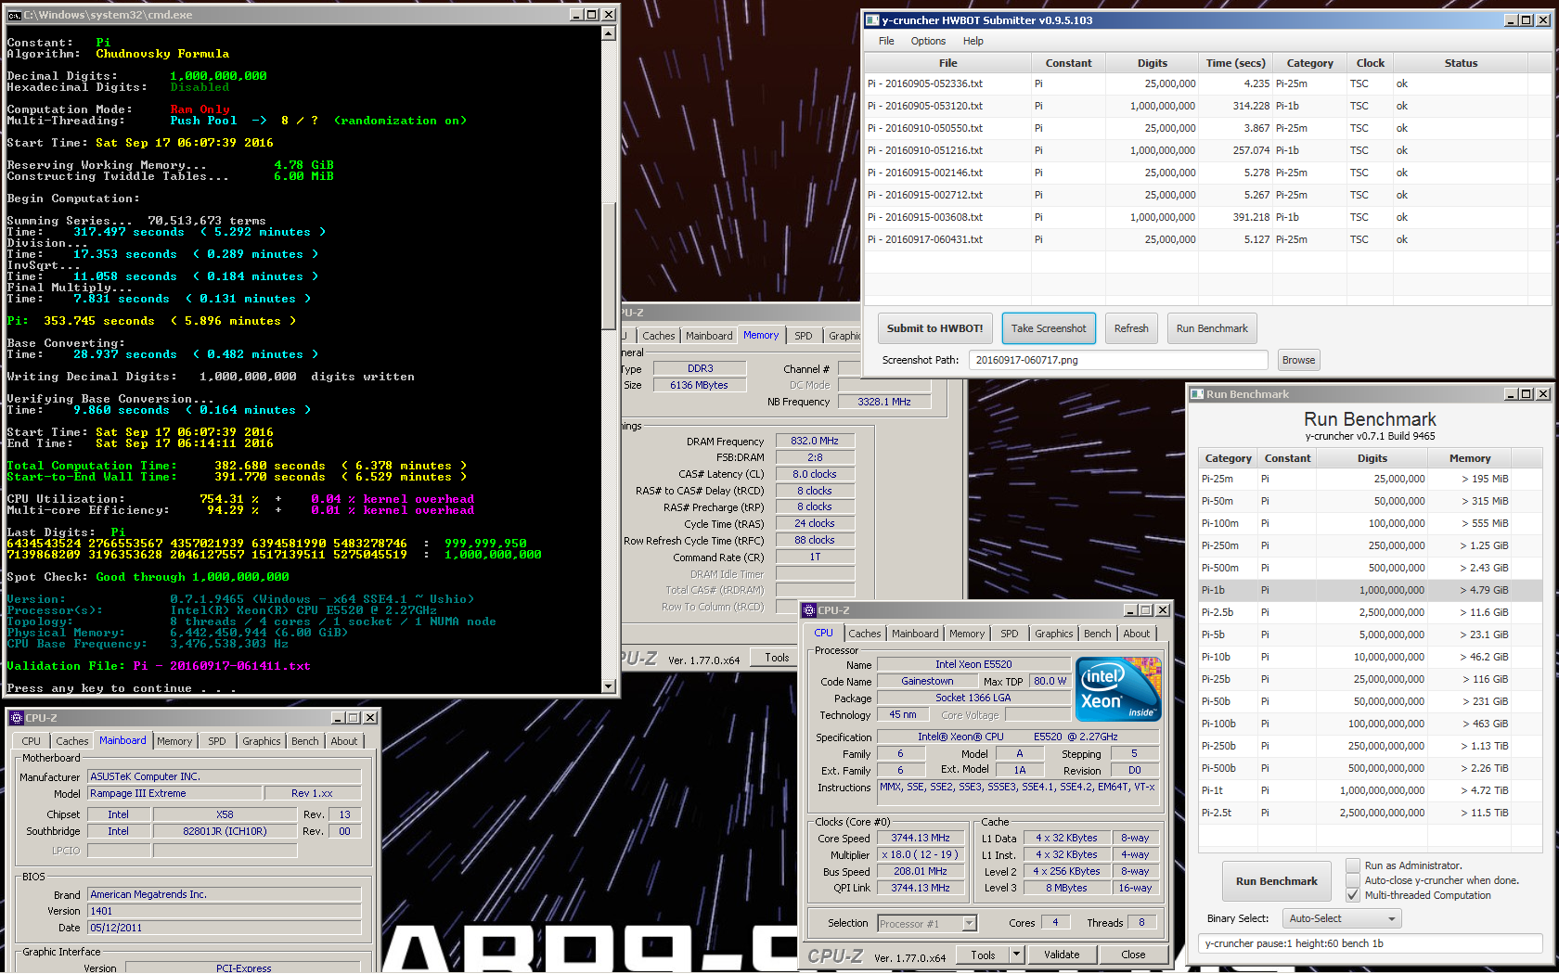The height and width of the screenshot is (974, 1559).
Task: Select Pi-1b row in Run Benchmark list
Action: click(x=1370, y=590)
